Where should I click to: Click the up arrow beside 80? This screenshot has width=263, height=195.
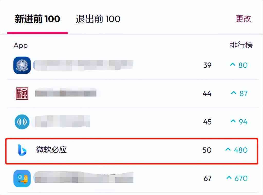[x=232, y=65]
